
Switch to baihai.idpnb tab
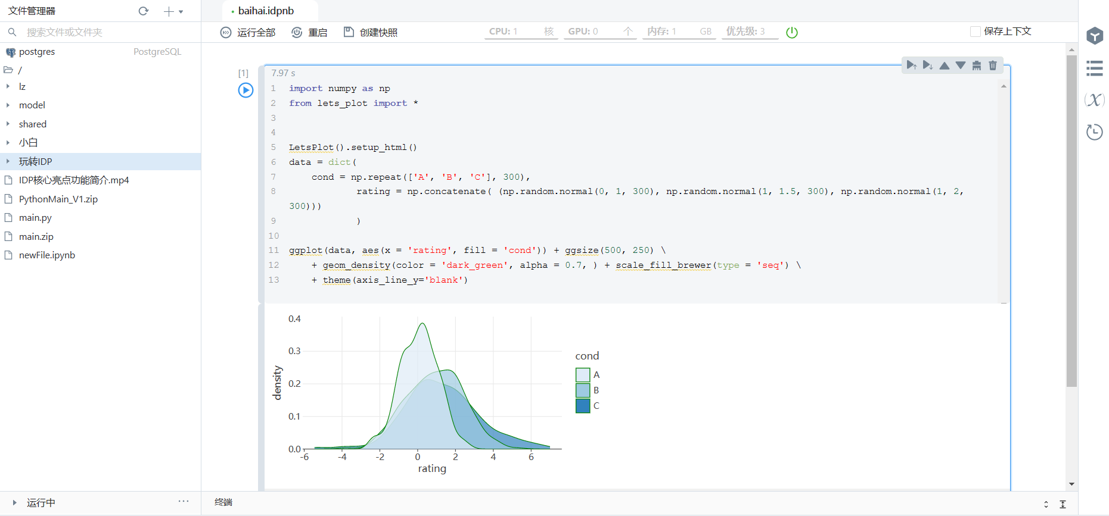pos(266,11)
